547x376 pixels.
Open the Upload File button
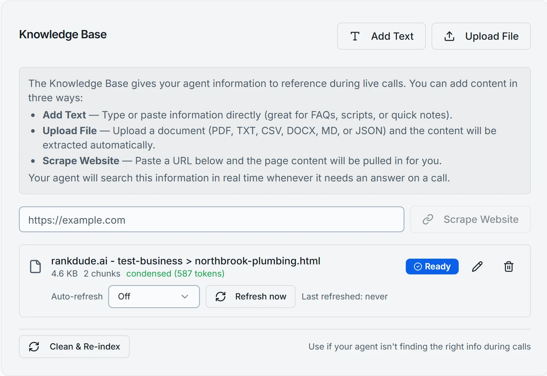[x=481, y=36]
